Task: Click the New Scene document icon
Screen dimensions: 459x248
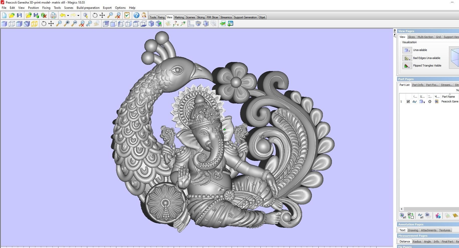Action: (x=4, y=15)
